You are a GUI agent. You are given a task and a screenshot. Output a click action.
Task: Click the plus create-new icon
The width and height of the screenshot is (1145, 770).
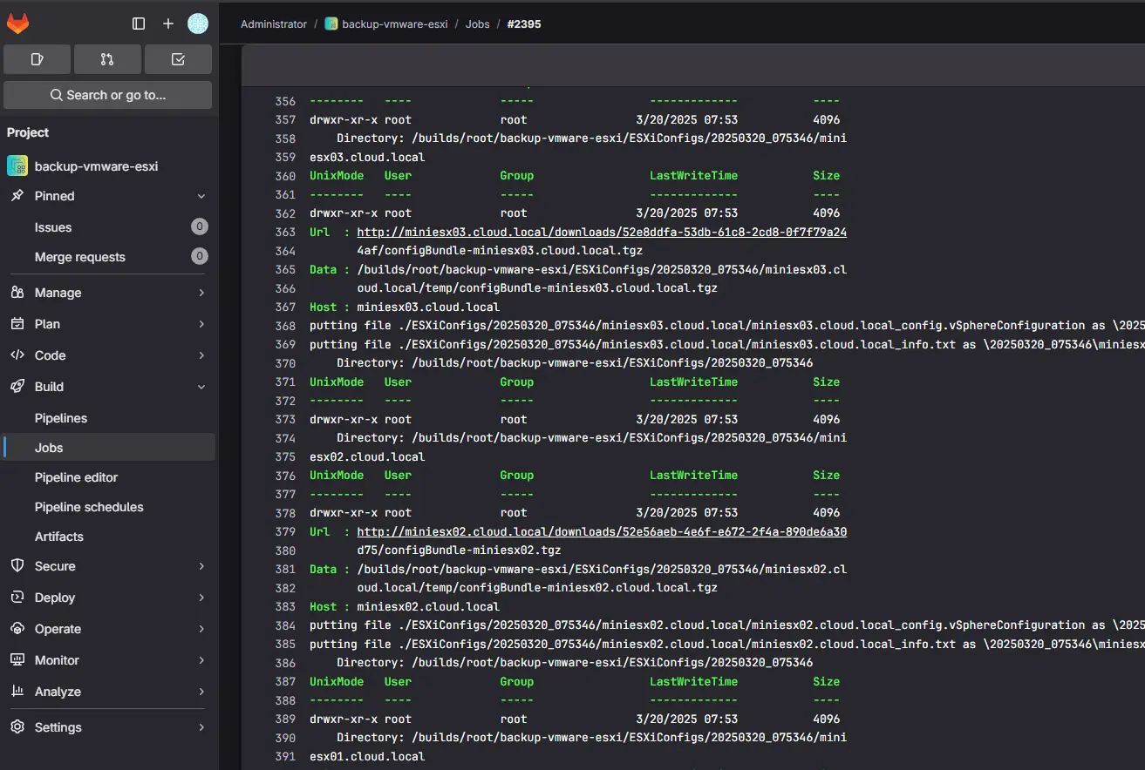click(x=168, y=24)
